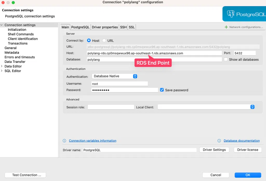
Task: Open the Authentication Database Native dropdown
Action: 115,76
